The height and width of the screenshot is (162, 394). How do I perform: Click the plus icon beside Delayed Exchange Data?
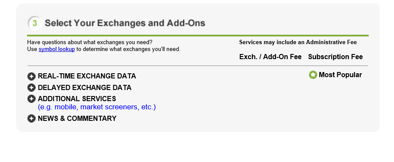pyautogui.click(x=31, y=87)
